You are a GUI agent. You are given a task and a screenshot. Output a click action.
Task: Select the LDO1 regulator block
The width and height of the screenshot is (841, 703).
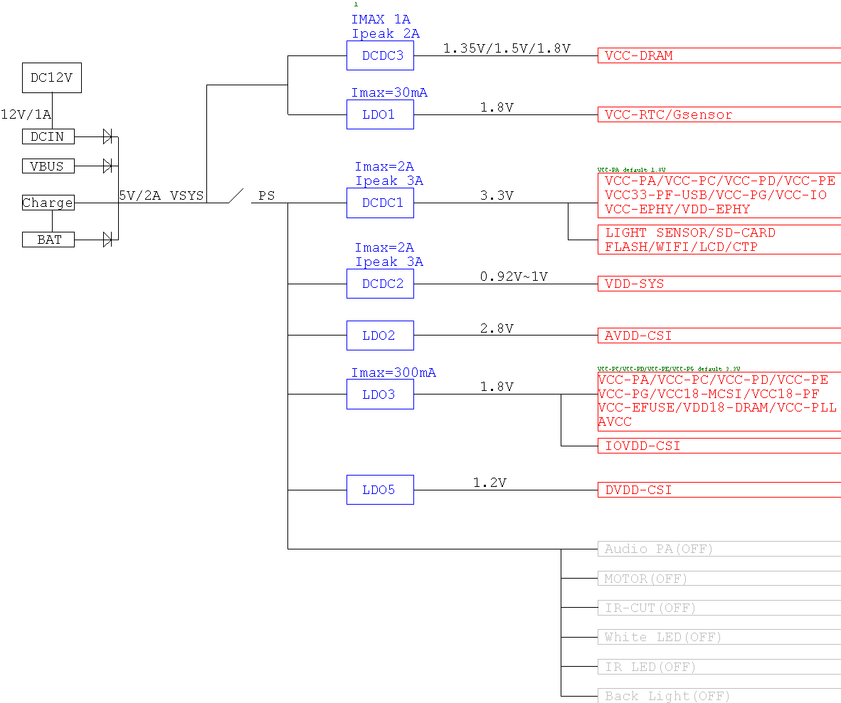[x=380, y=114]
